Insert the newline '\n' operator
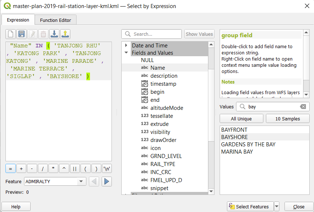This screenshot has height=212, width=314. [x=107, y=169]
